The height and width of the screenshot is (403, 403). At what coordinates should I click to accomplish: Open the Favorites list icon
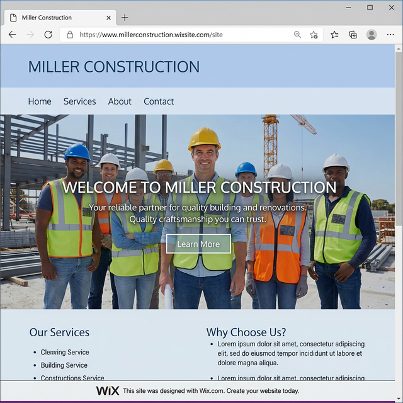(334, 35)
